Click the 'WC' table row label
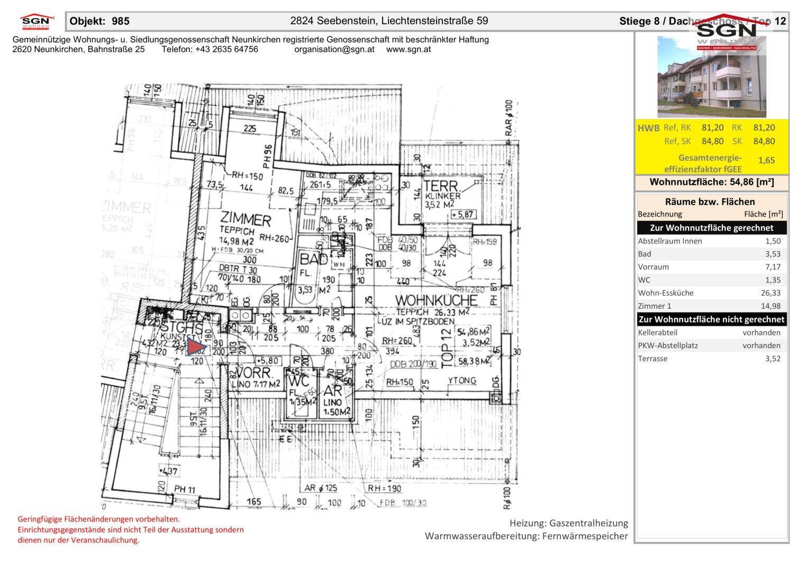 point(644,280)
